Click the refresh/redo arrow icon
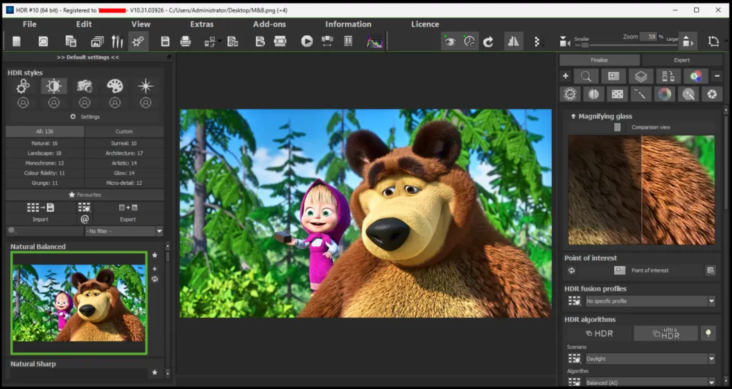Image resolution: width=732 pixels, height=389 pixels. pyautogui.click(x=488, y=42)
